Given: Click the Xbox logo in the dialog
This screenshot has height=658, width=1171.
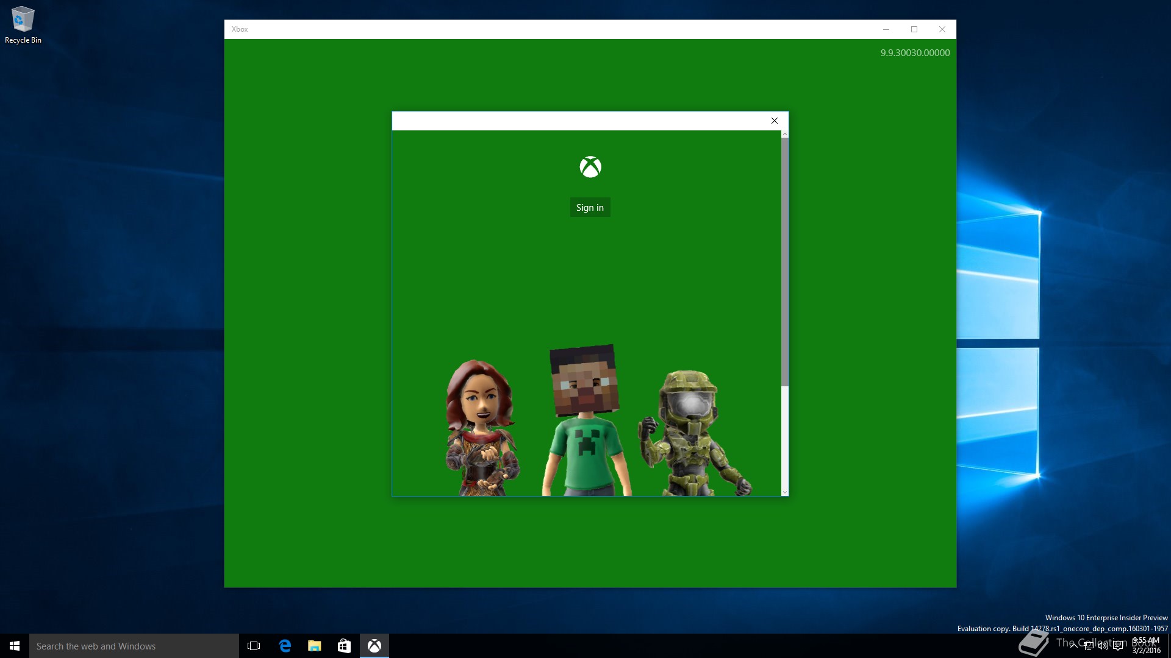Looking at the screenshot, I should click(590, 167).
